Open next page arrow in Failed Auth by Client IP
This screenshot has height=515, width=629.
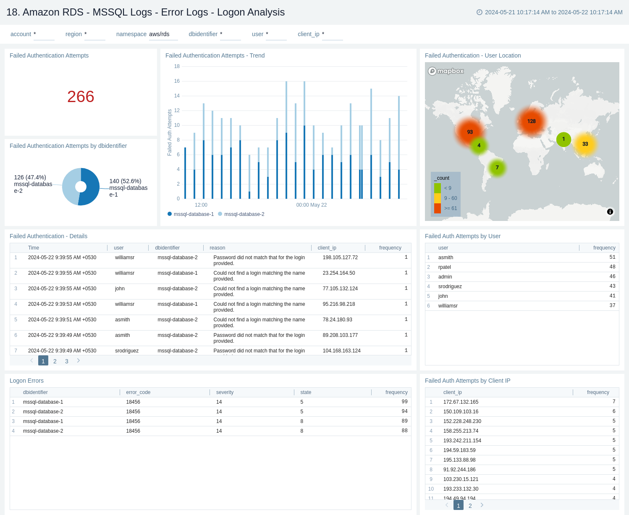point(482,505)
